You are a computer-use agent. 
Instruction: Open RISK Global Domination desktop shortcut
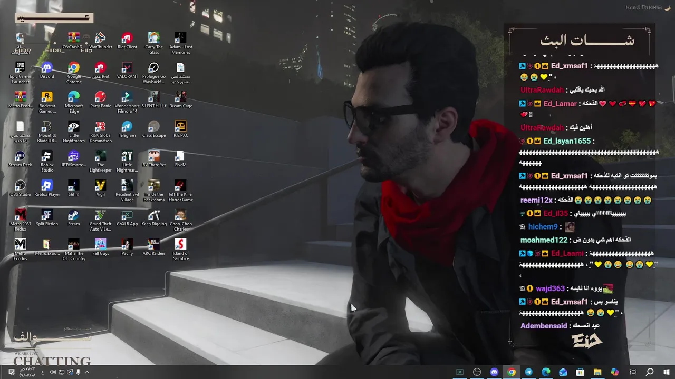click(x=100, y=132)
